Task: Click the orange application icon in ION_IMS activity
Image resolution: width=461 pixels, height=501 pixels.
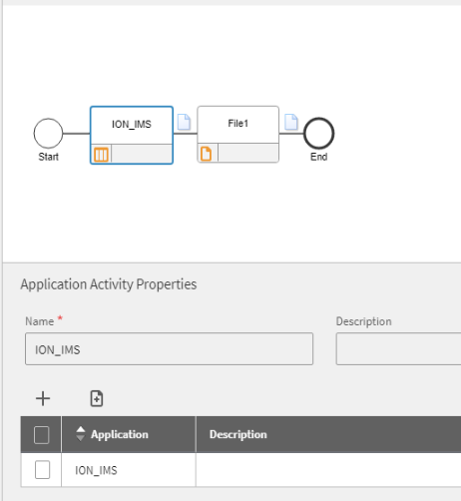Action: (101, 155)
